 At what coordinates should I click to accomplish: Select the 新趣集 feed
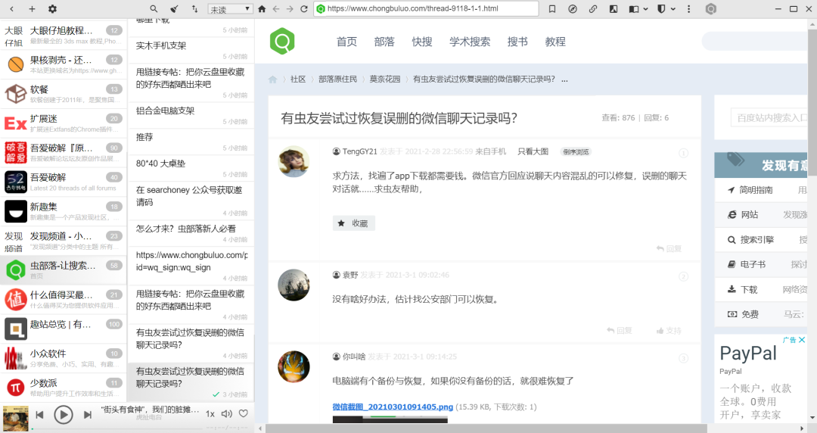[x=64, y=211]
